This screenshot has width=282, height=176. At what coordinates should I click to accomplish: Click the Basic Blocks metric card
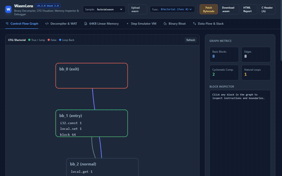pyautogui.click(x=224, y=54)
